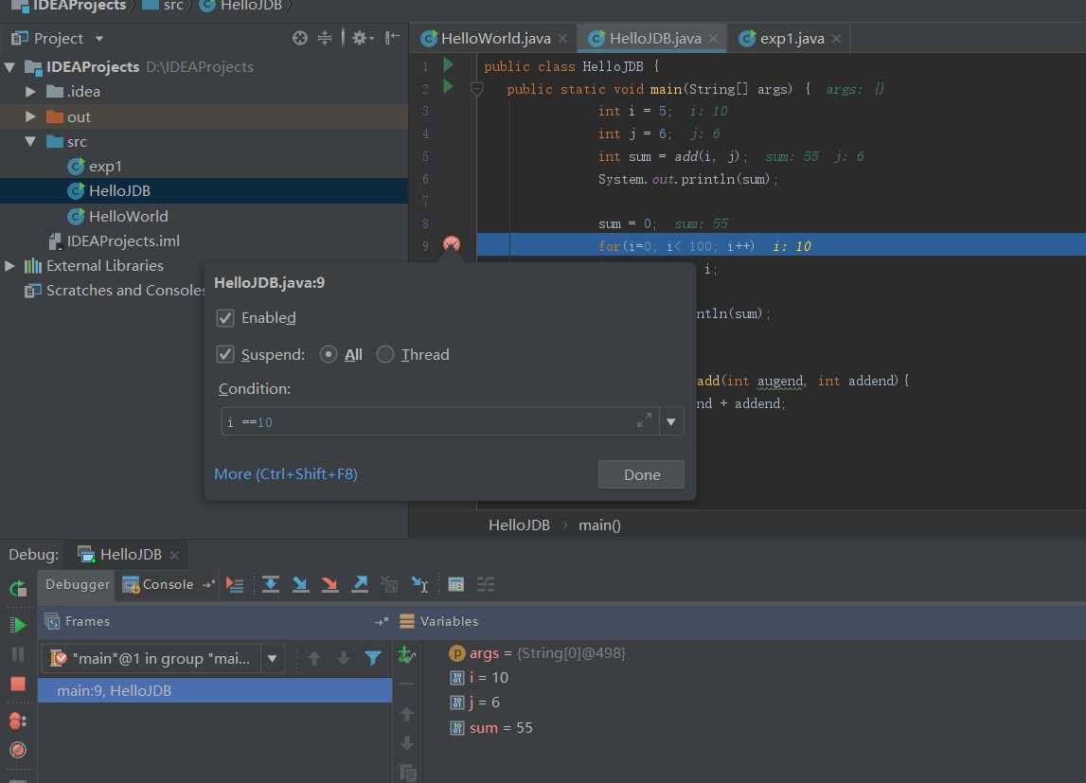Click the line 9 breakpoint marker

coord(452,245)
